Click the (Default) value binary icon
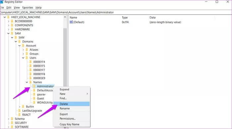This screenshot has width=232, height=129. tap(71, 22)
